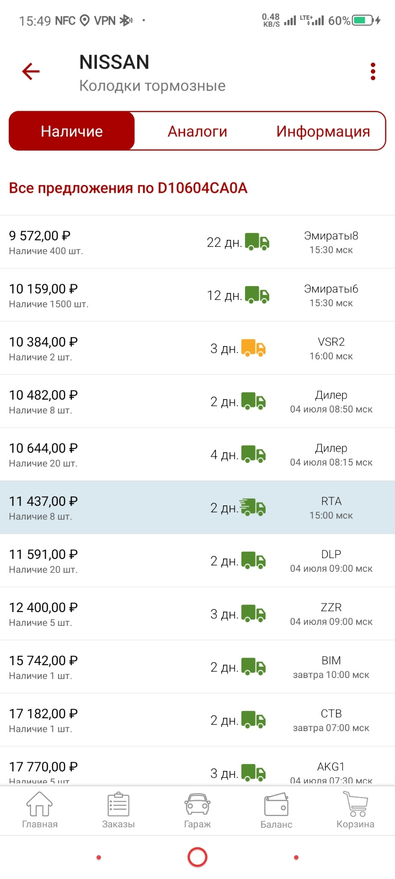Tap the green truck for Эмираты8 offer
This screenshot has height=879, width=395.
pyautogui.click(x=257, y=242)
